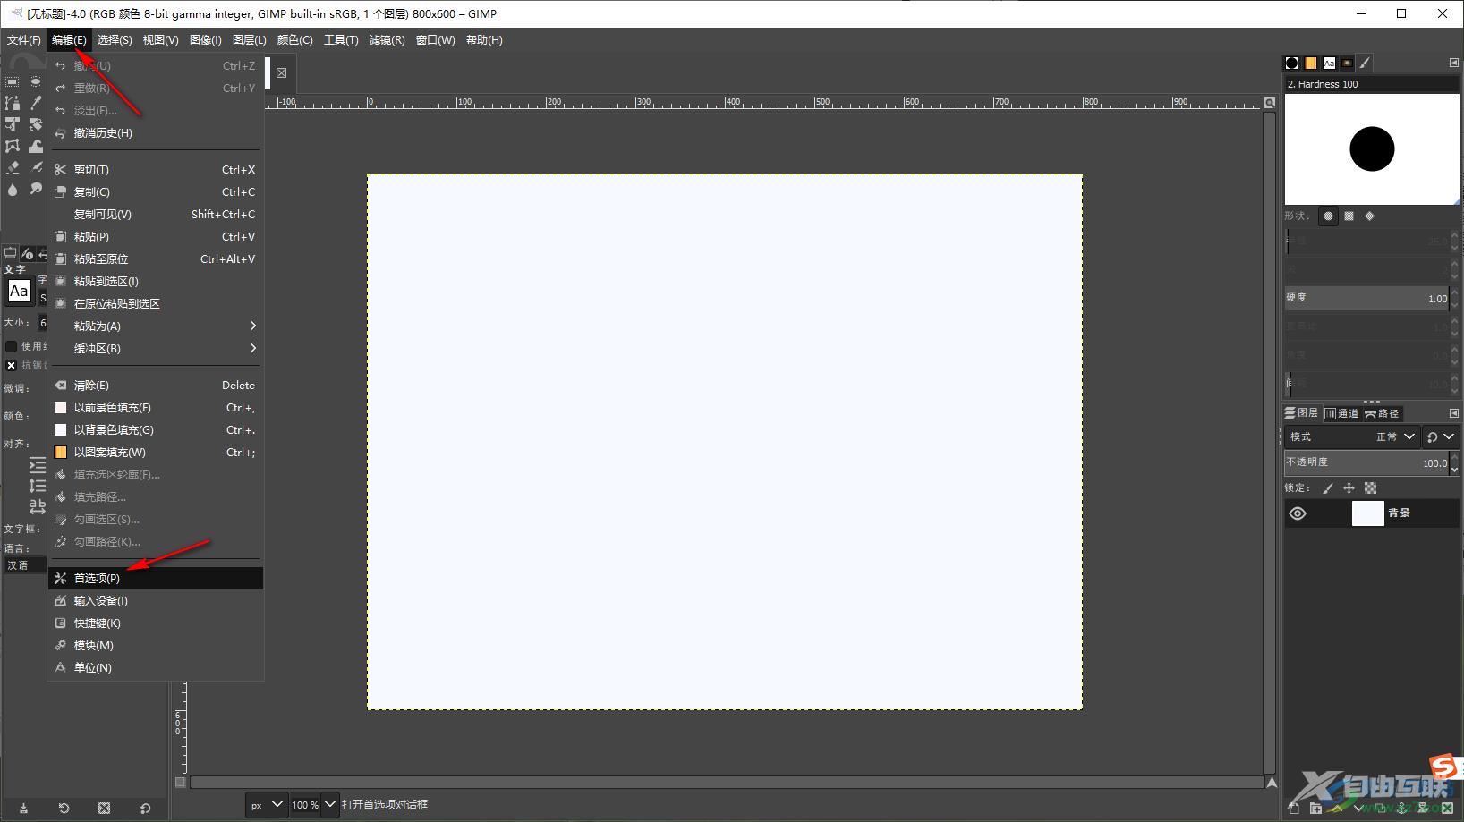Save tool options preset icon
This screenshot has width=1464, height=822.
coord(23,808)
